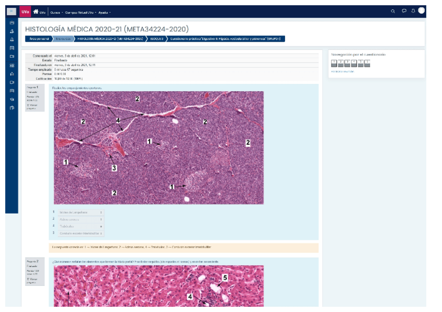The image size is (442, 312).
Task: Jump to question 2 in quiz navigation
Action: click(x=340, y=64)
